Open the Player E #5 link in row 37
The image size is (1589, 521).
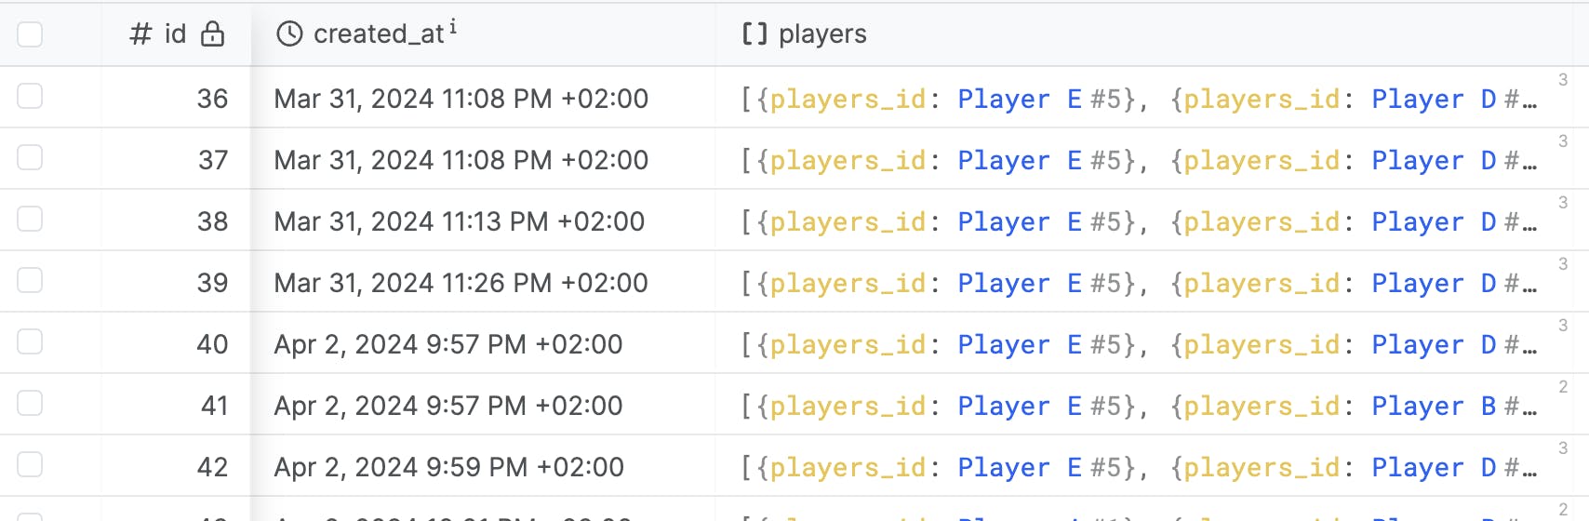(x=1044, y=160)
